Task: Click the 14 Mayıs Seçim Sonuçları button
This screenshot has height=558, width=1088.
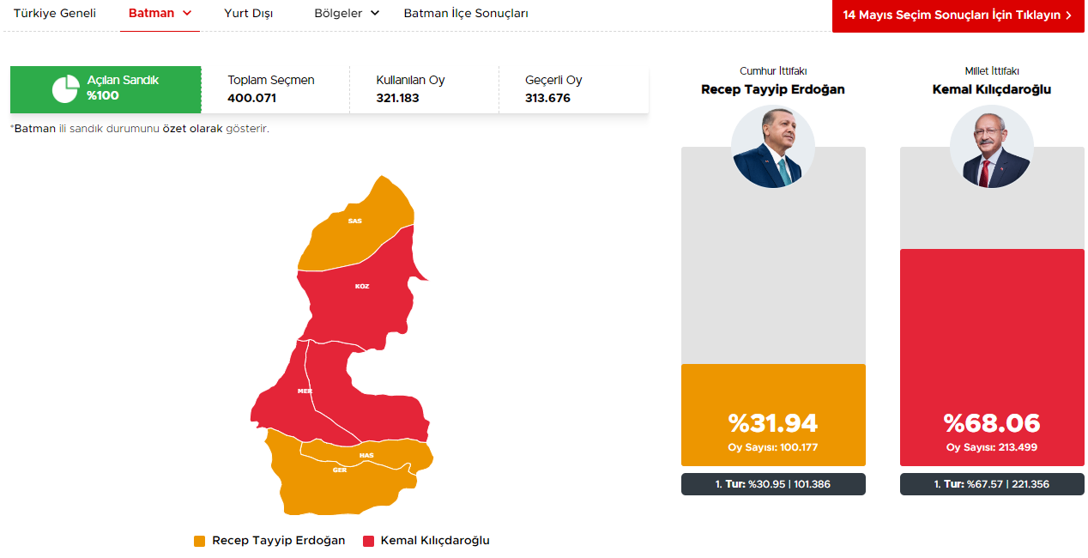Action: point(957,15)
